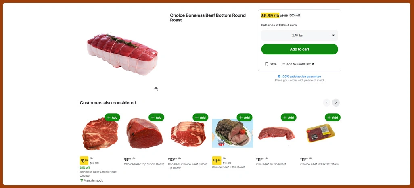Add Chc Beef Tri Tip Roast

pyautogui.click(x=289, y=117)
